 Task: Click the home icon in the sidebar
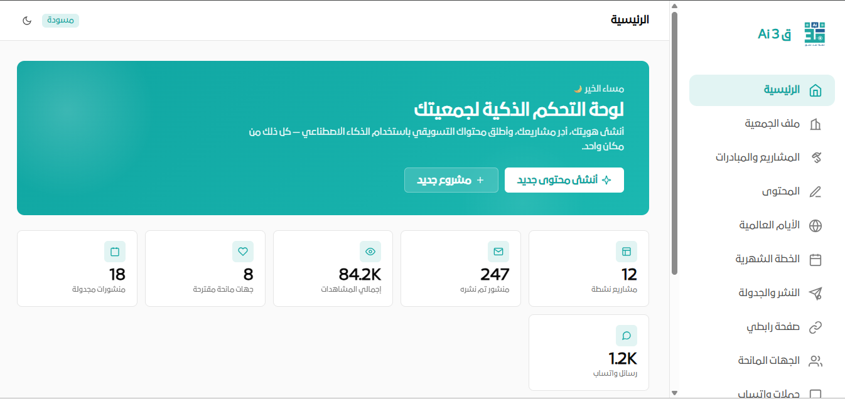coord(815,90)
